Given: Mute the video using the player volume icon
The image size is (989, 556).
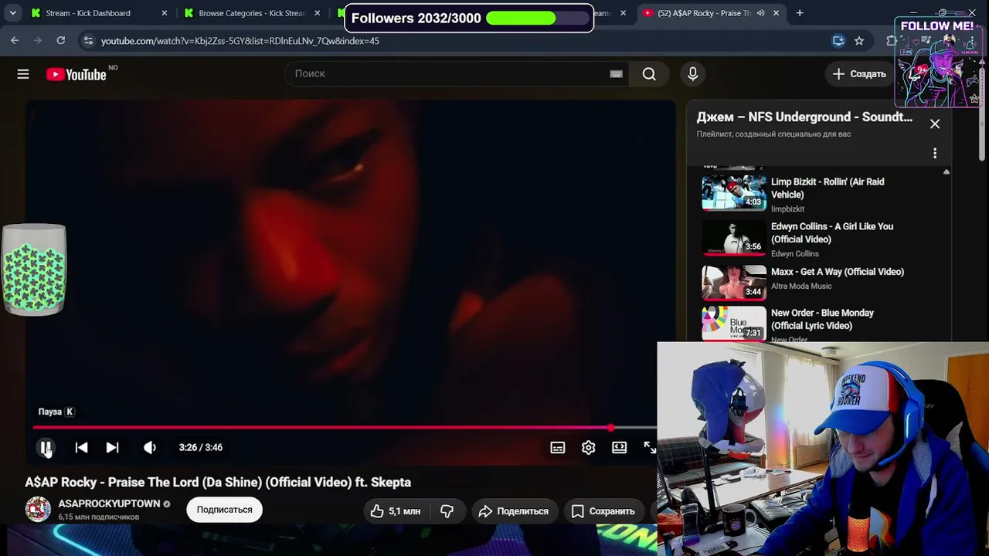Looking at the screenshot, I should click(x=150, y=447).
